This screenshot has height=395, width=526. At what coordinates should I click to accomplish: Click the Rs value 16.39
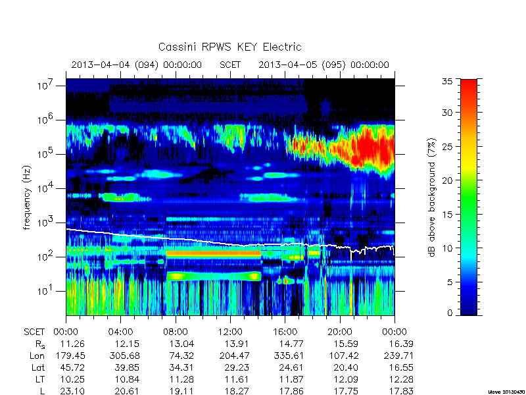pyautogui.click(x=401, y=344)
